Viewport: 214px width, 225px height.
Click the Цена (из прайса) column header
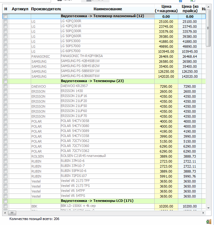[190, 9]
